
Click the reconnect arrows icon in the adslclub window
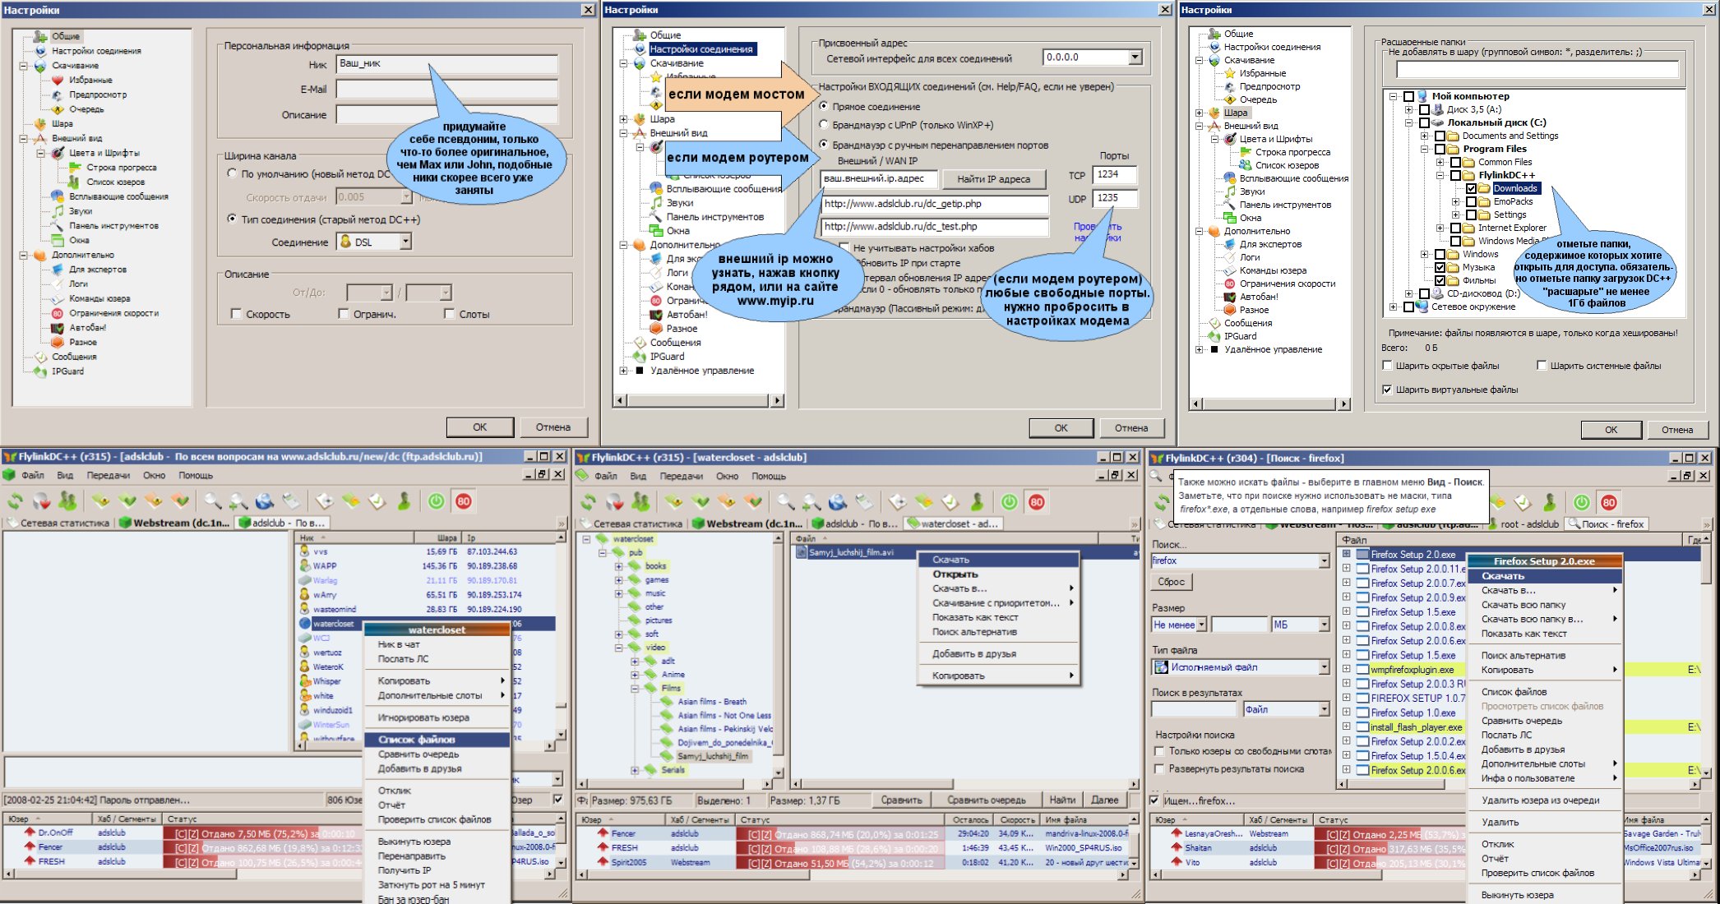tap(15, 501)
